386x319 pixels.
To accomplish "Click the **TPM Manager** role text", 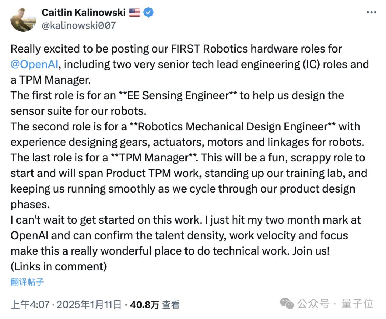I will tap(154, 158).
